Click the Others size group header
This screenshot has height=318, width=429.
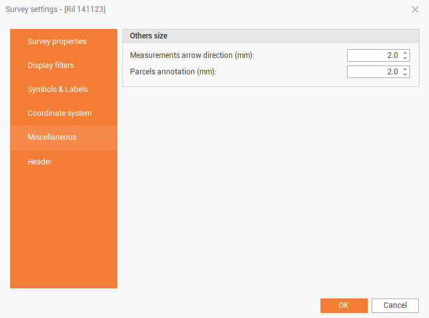pyautogui.click(x=149, y=36)
